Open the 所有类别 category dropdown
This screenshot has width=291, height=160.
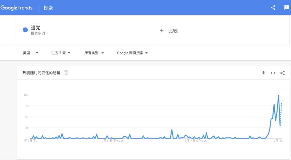tap(94, 53)
